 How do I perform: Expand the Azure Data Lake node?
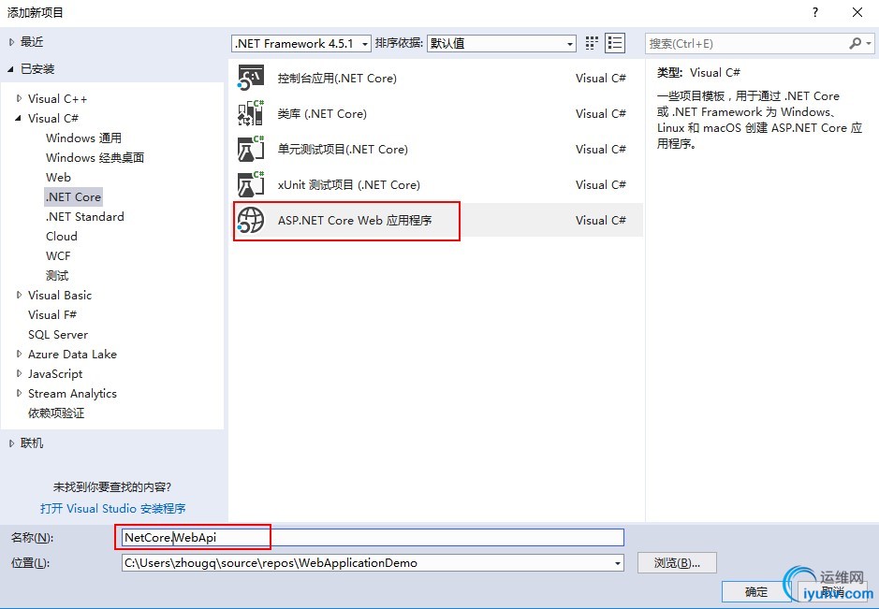coord(19,354)
